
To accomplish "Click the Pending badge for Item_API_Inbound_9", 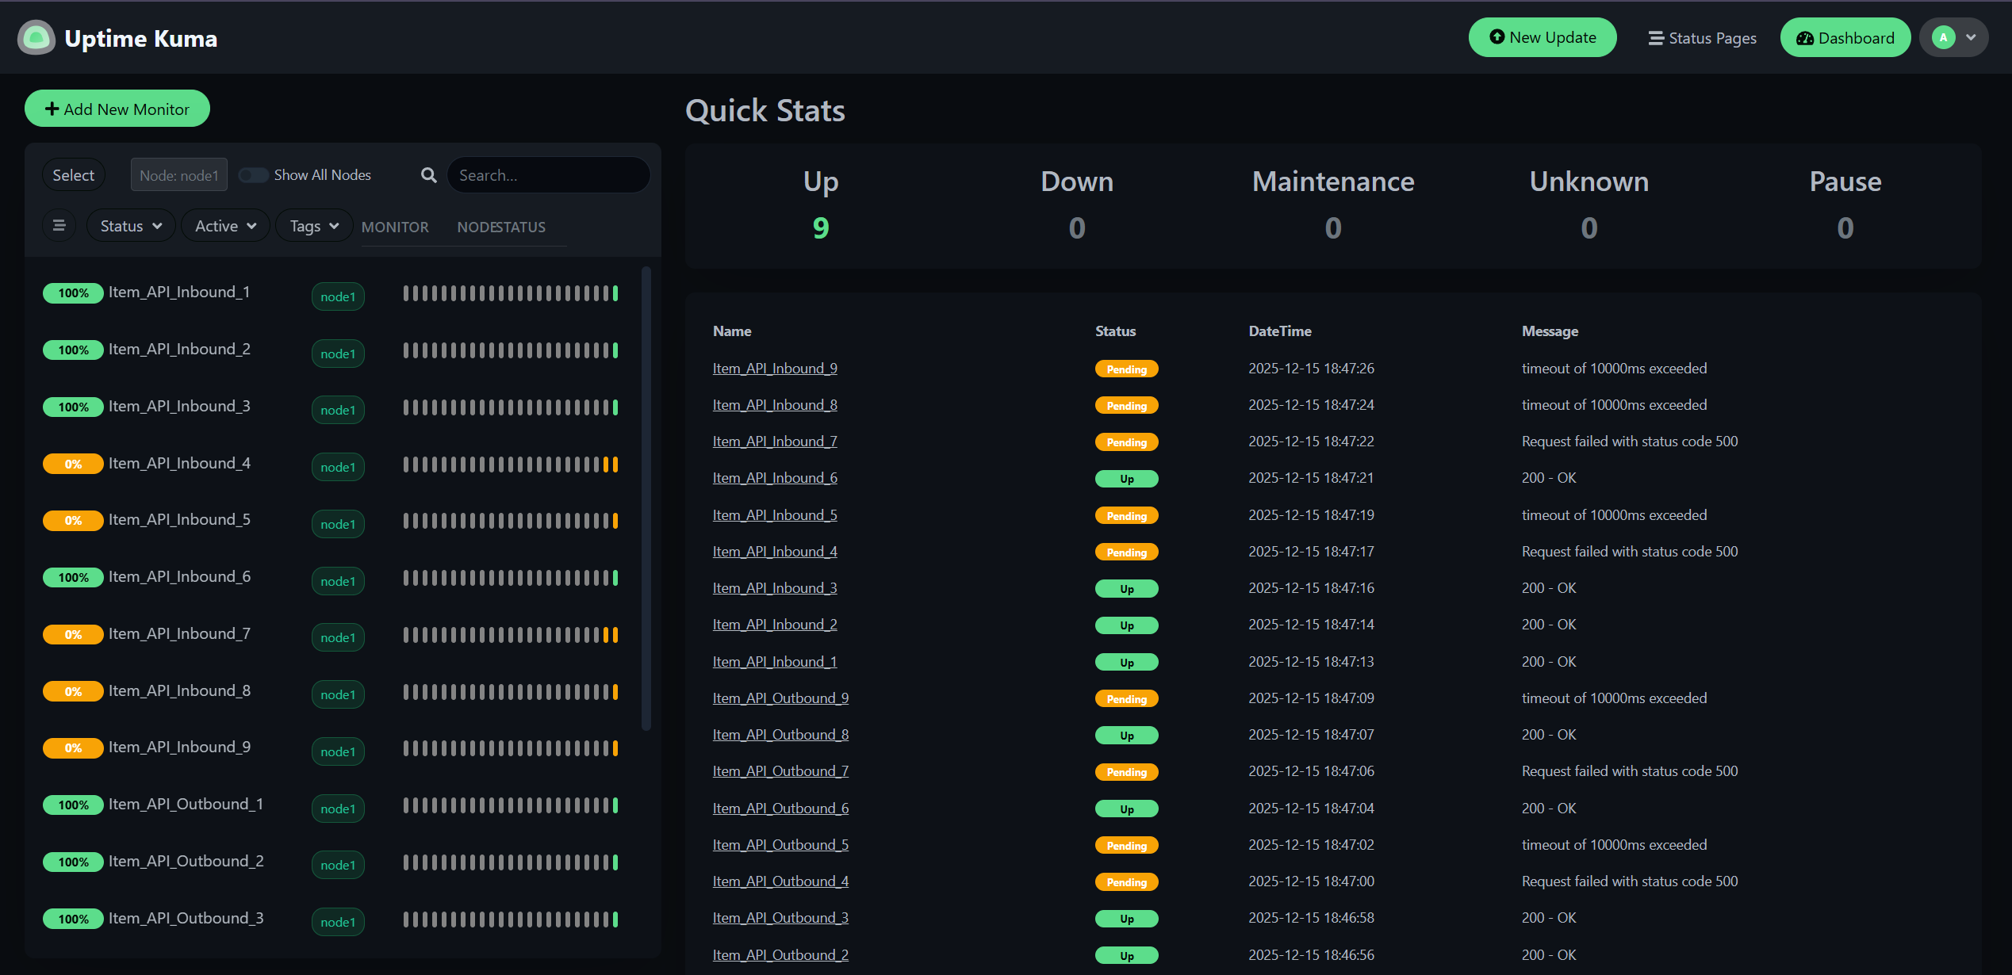I will coord(1126,369).
